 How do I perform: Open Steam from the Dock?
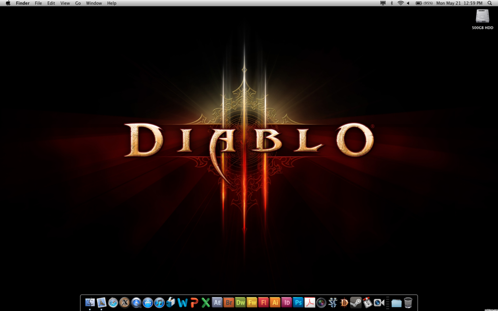[x=356, y=302]
